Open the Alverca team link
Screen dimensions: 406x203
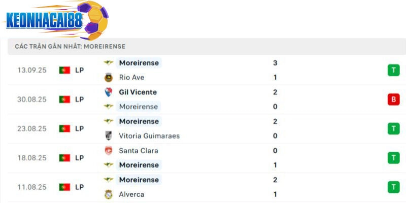(131, 194)
